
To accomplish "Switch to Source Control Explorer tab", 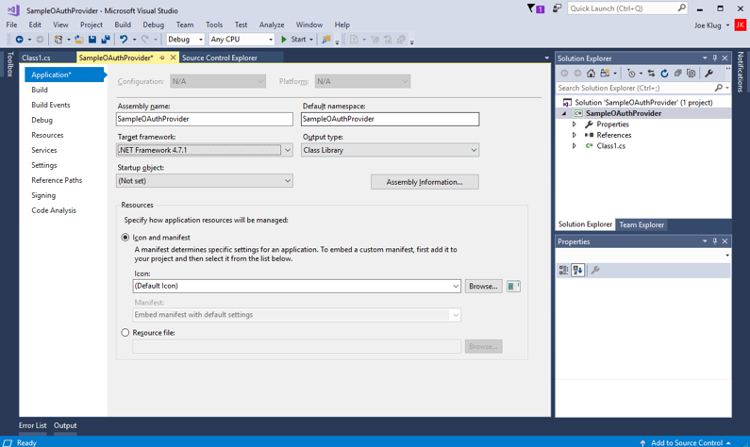I will [220, 58].
